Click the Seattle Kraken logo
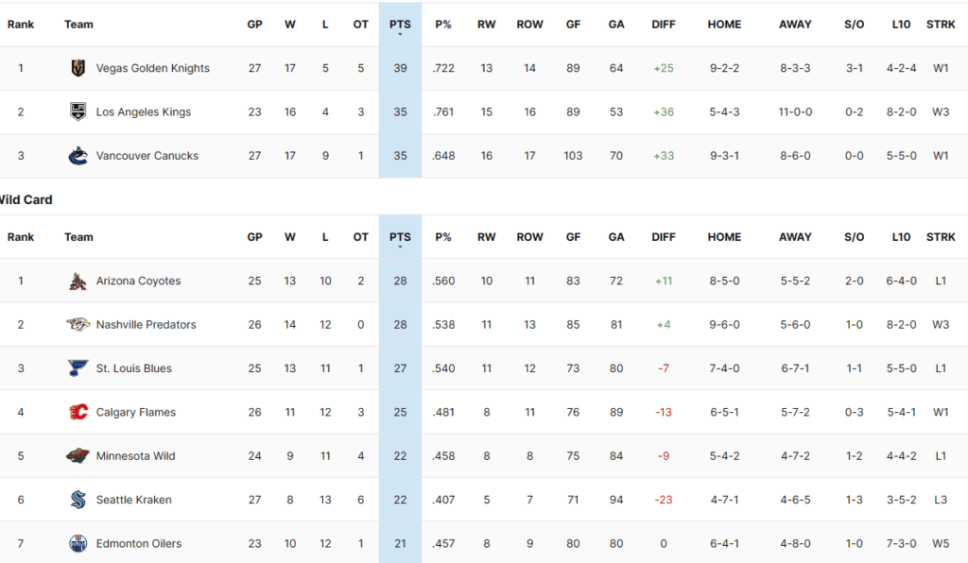Image resolution: width=968 pixels, height=563 pixels. (x=78, y=500)
